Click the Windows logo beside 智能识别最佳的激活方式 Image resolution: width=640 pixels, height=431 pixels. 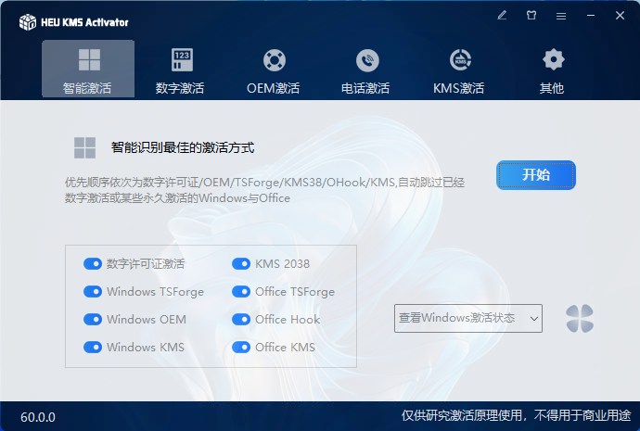click(85, 147)
